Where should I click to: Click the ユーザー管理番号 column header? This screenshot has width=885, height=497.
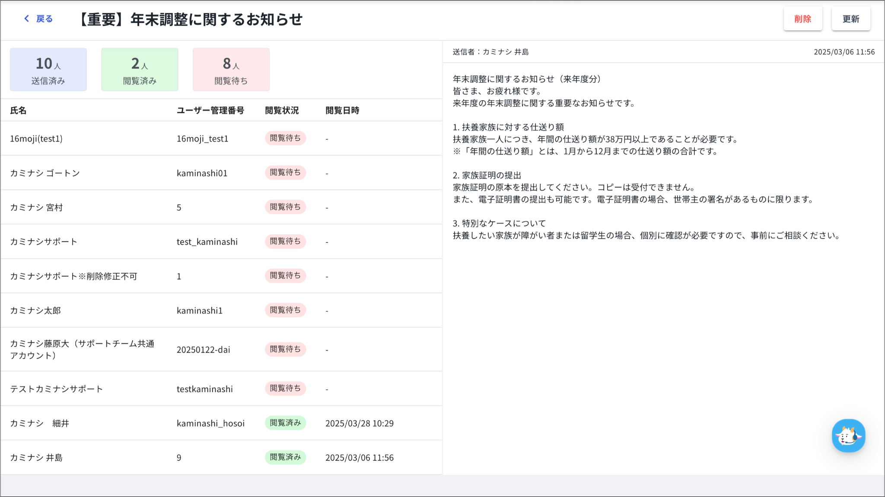tap(210, 111)
